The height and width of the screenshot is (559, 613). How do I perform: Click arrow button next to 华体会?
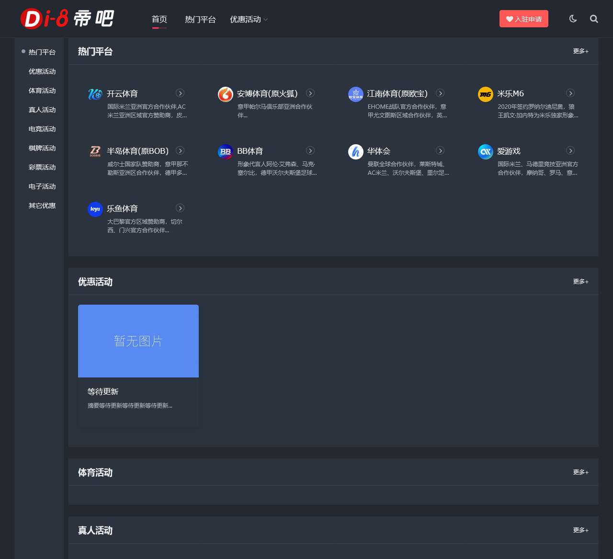click(x=440, y=150)
